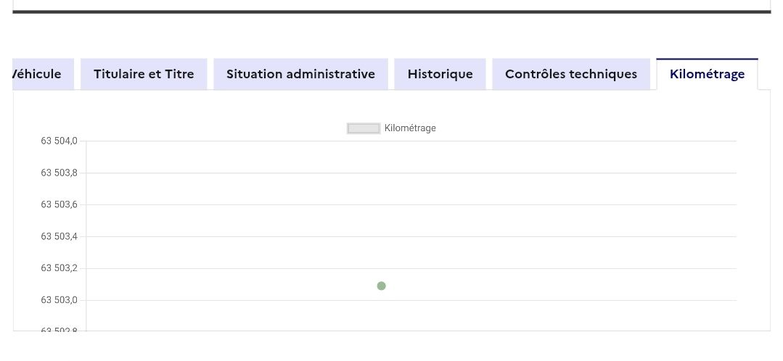This screenshot has width=783, height=361.
Task: Click the 63 504,0 axis label
Action: click(60, 141)
